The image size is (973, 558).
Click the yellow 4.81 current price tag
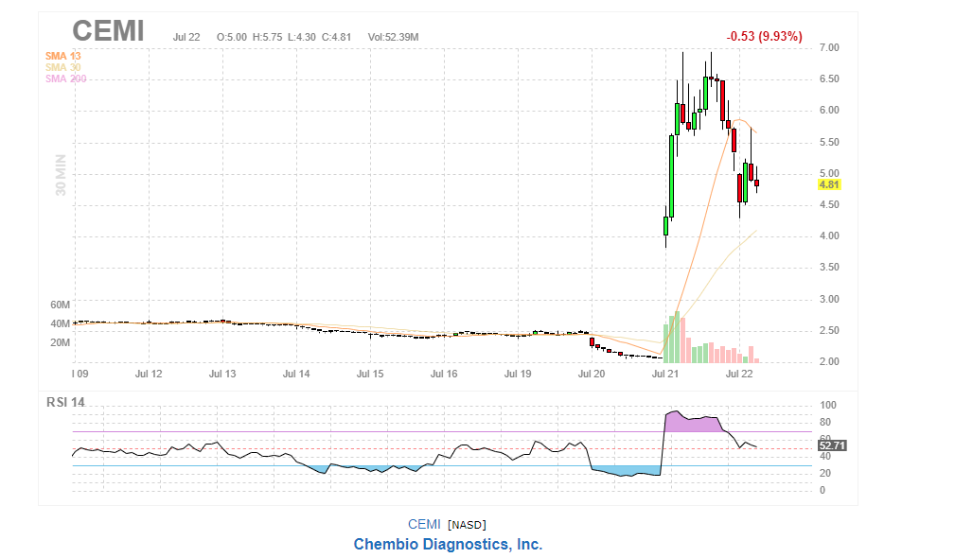click(x=829, y=185)
